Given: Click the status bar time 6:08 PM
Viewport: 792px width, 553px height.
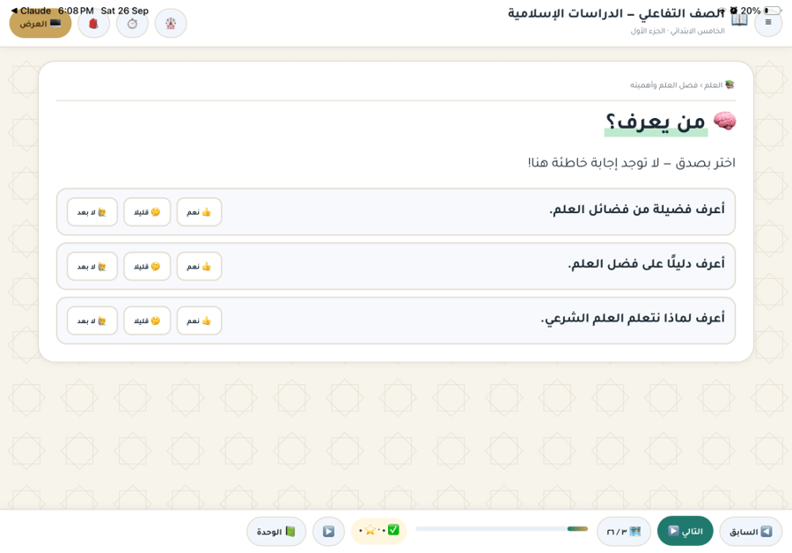Looking at the screenshot, I should 76,11.
